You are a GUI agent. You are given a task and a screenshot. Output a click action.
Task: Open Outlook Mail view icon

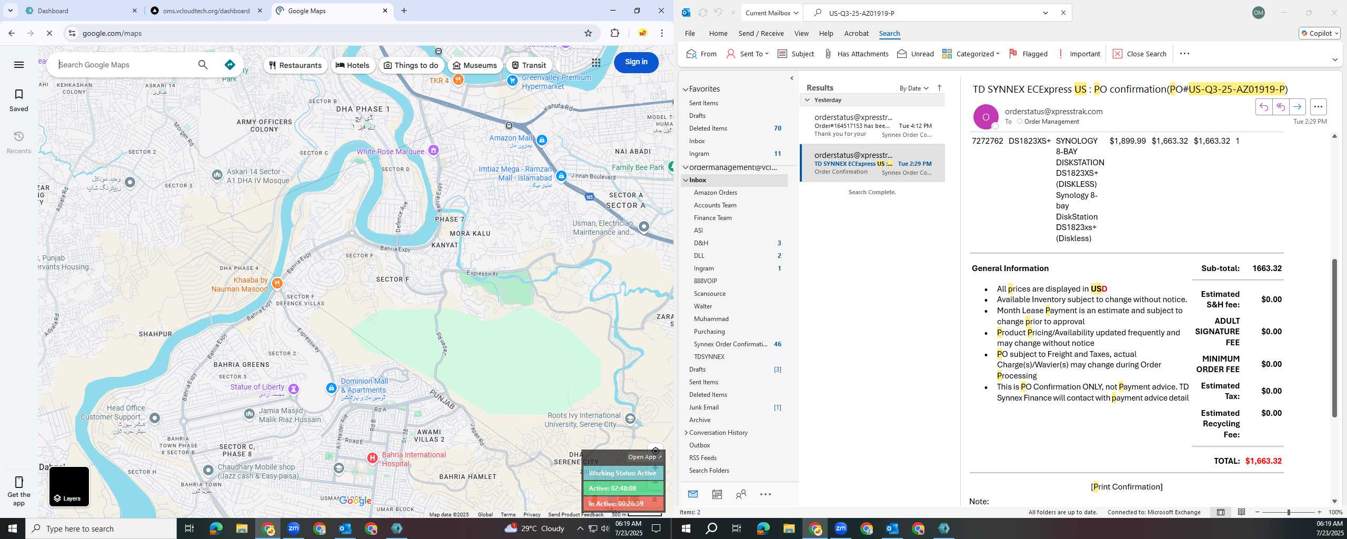coord(693,494)
